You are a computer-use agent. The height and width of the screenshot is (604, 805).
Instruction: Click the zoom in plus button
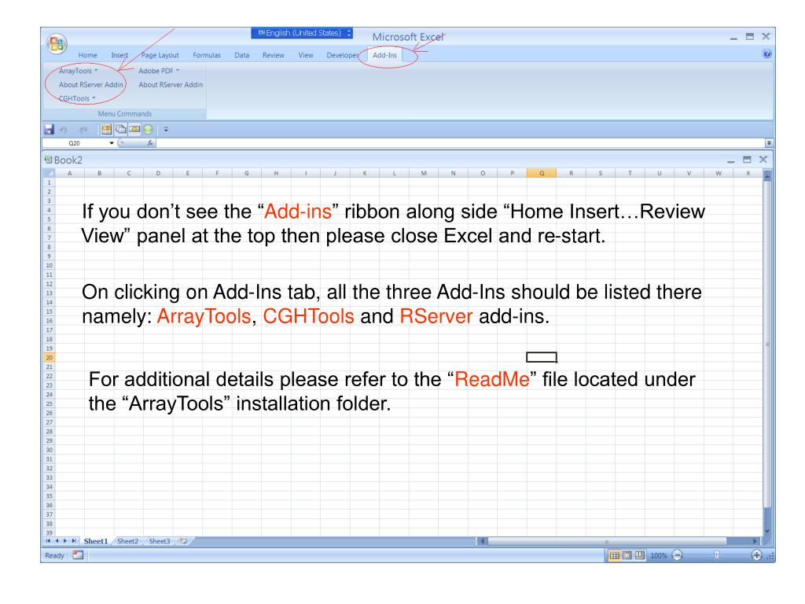click(756, 555)
